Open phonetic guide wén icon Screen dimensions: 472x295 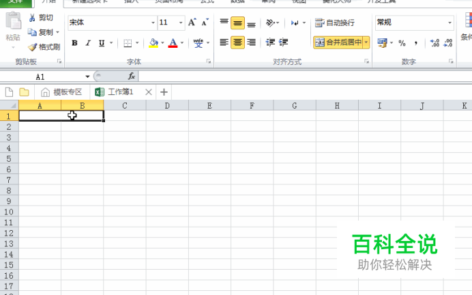coord(198,43)
